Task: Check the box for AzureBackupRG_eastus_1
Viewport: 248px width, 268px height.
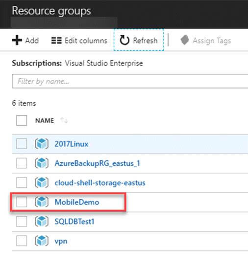Action: pos(22,163)
